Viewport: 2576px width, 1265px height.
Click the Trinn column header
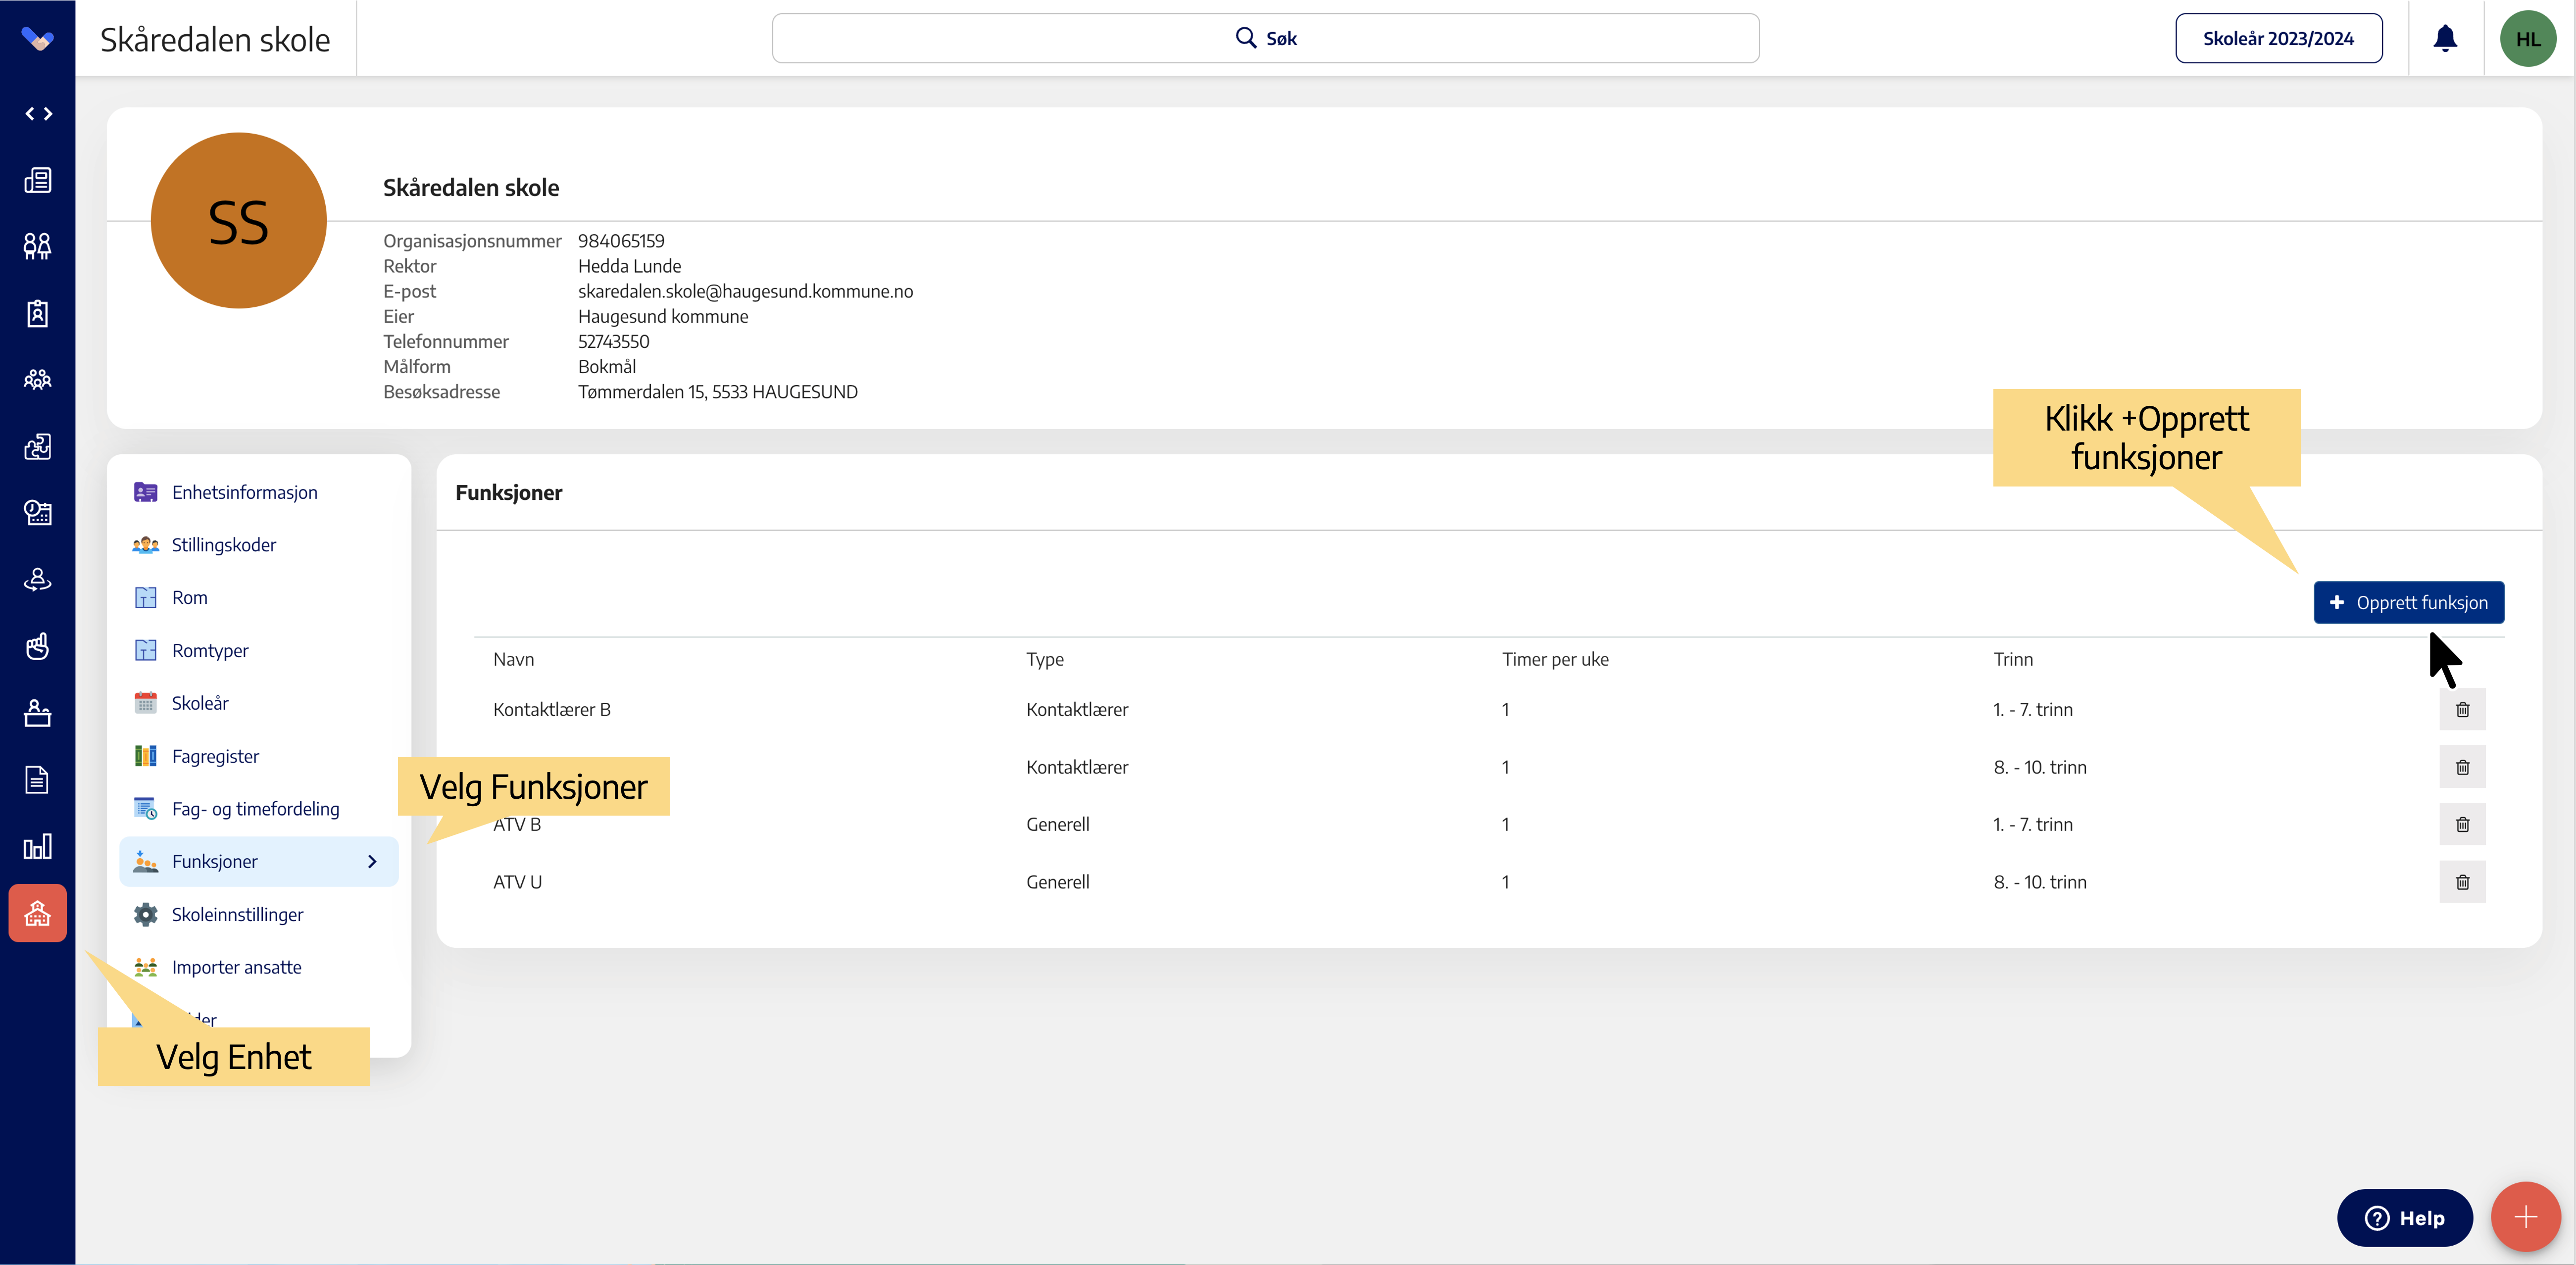tap(2013, 660)
